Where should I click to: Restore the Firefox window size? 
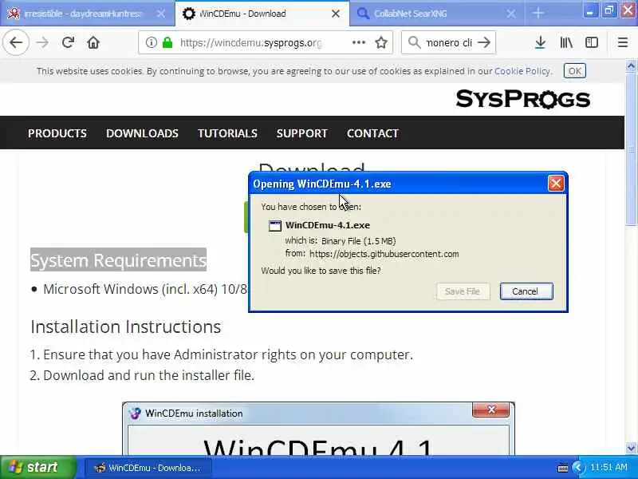click(608, 10)
